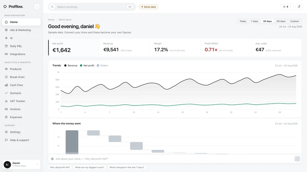Toggle the Net profit series in Trends
Screen dimensions: 307x172
coord(87,65)
